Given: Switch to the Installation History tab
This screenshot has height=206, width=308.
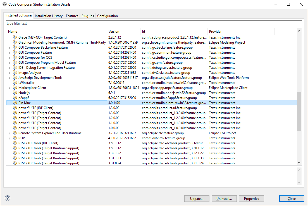Looking at the screenshot, I should pyautogui.click(x=49, y=16).
